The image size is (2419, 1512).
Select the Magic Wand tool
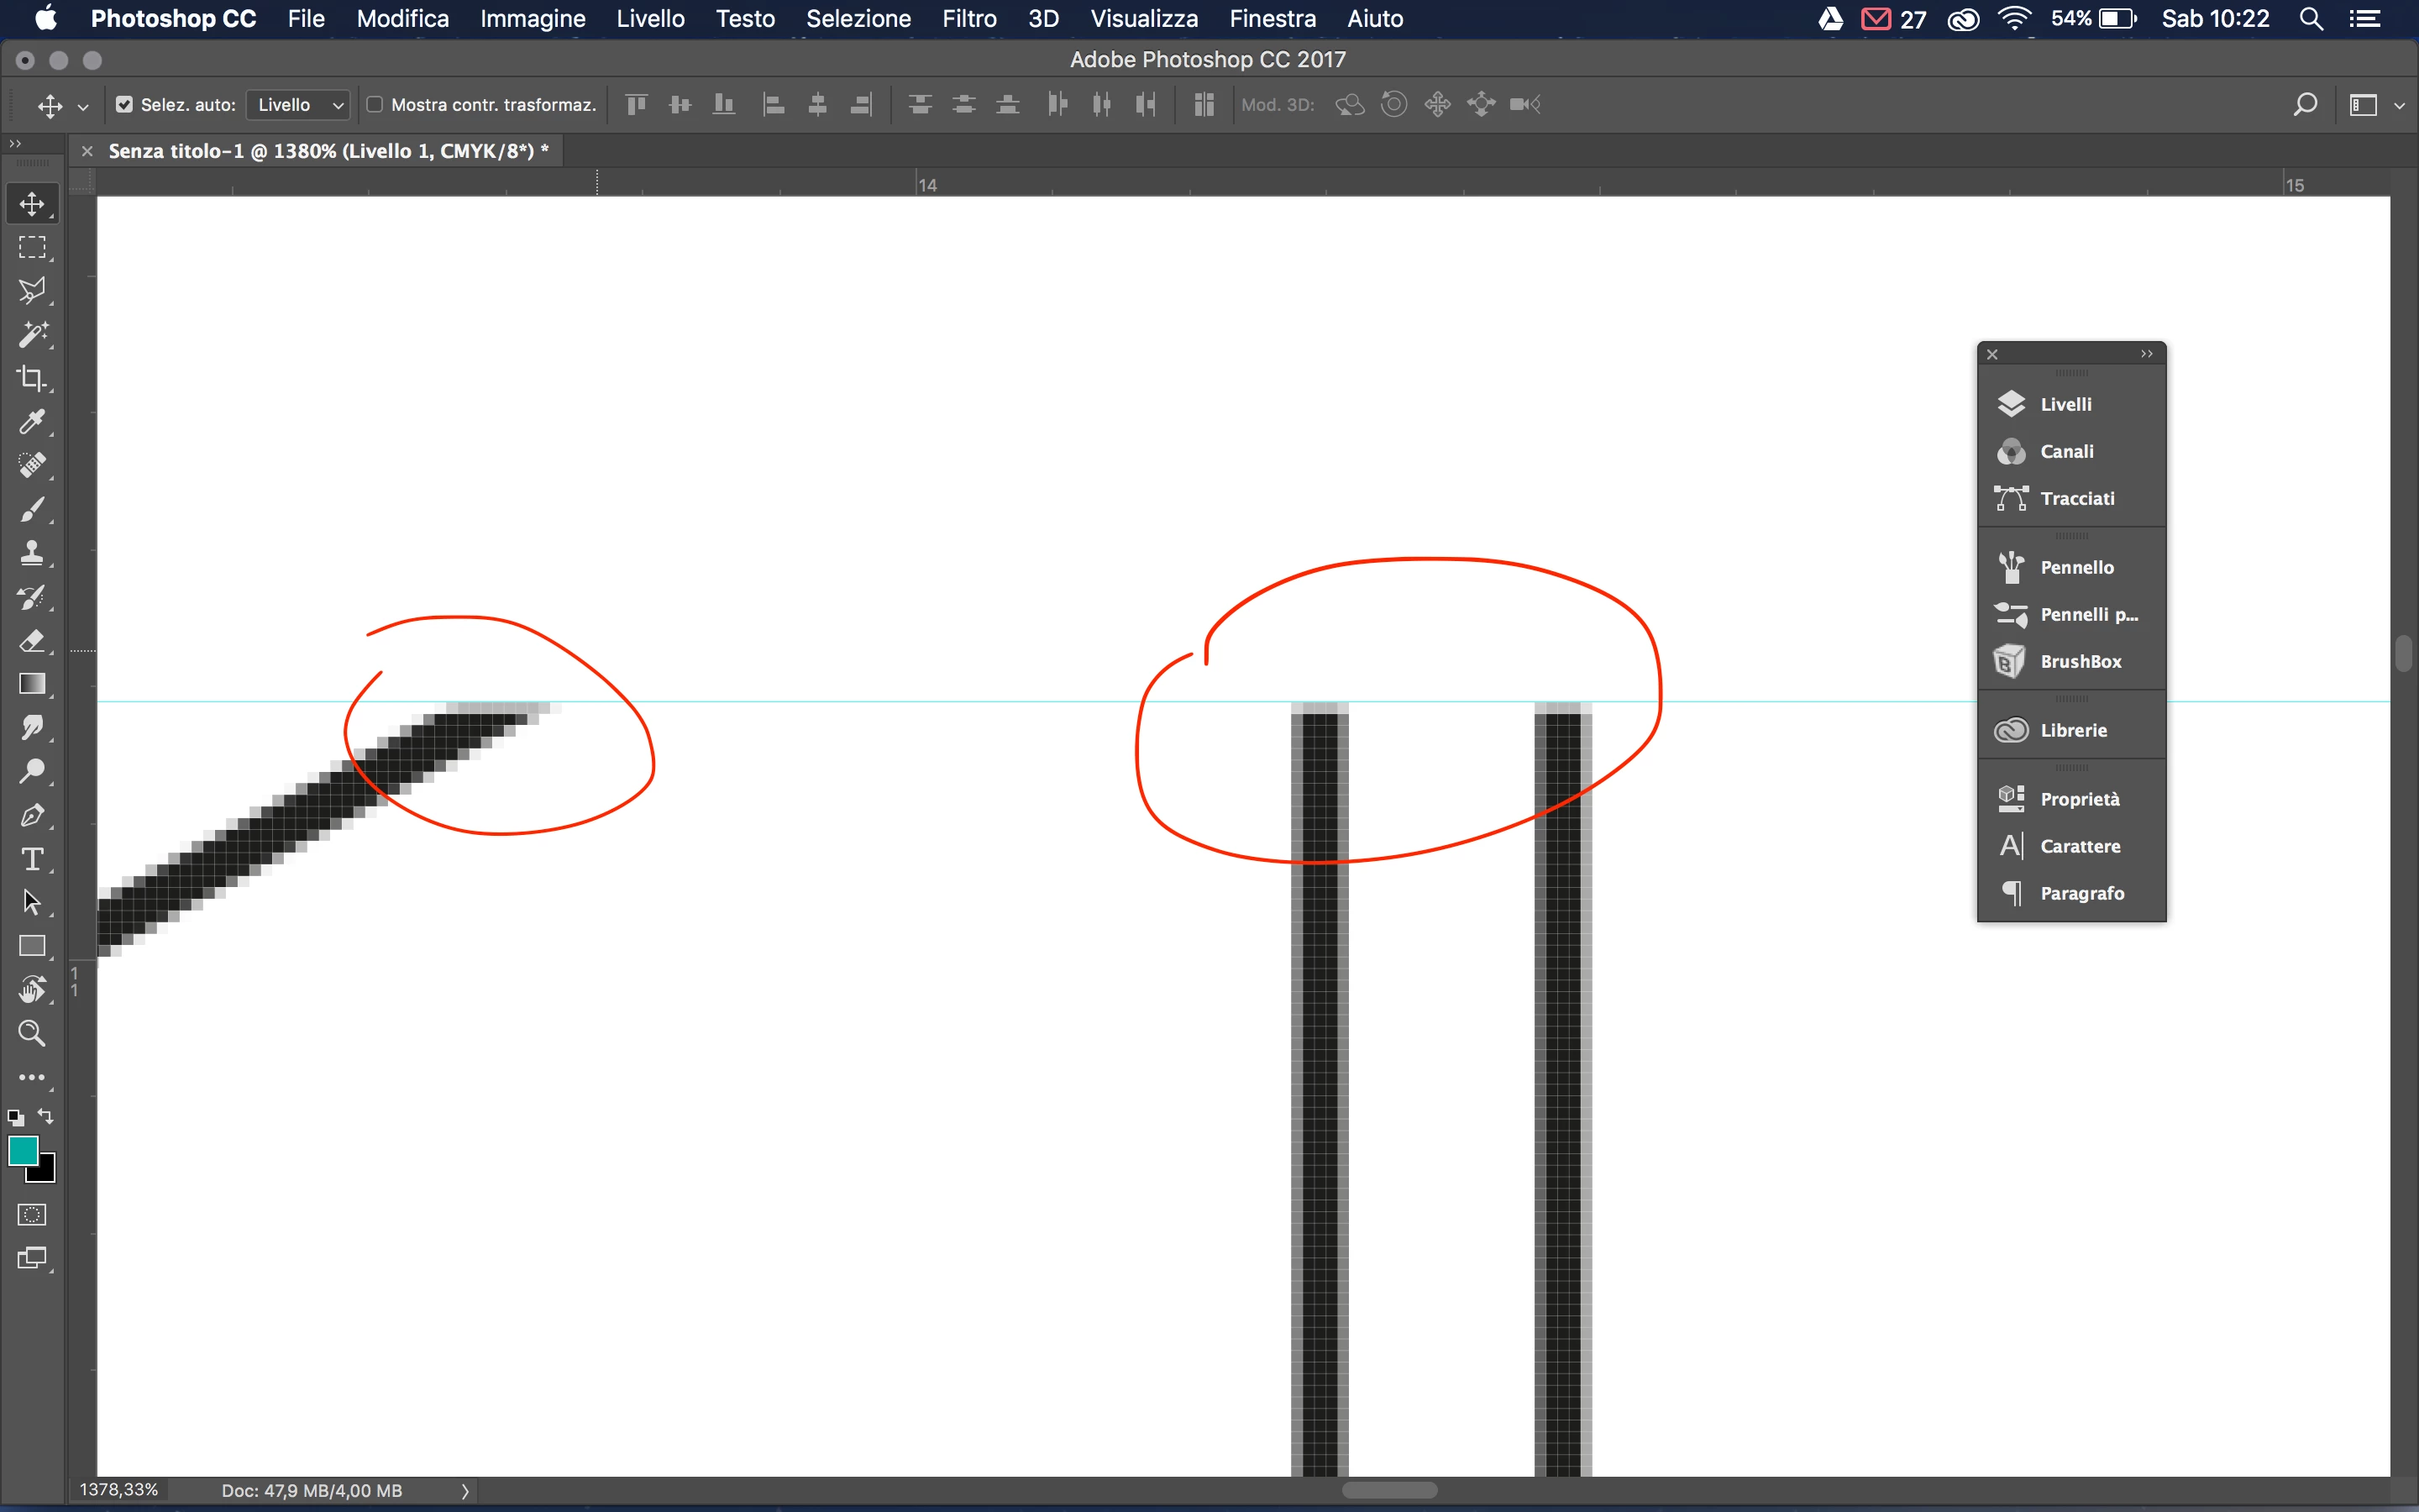click(32, 334)
